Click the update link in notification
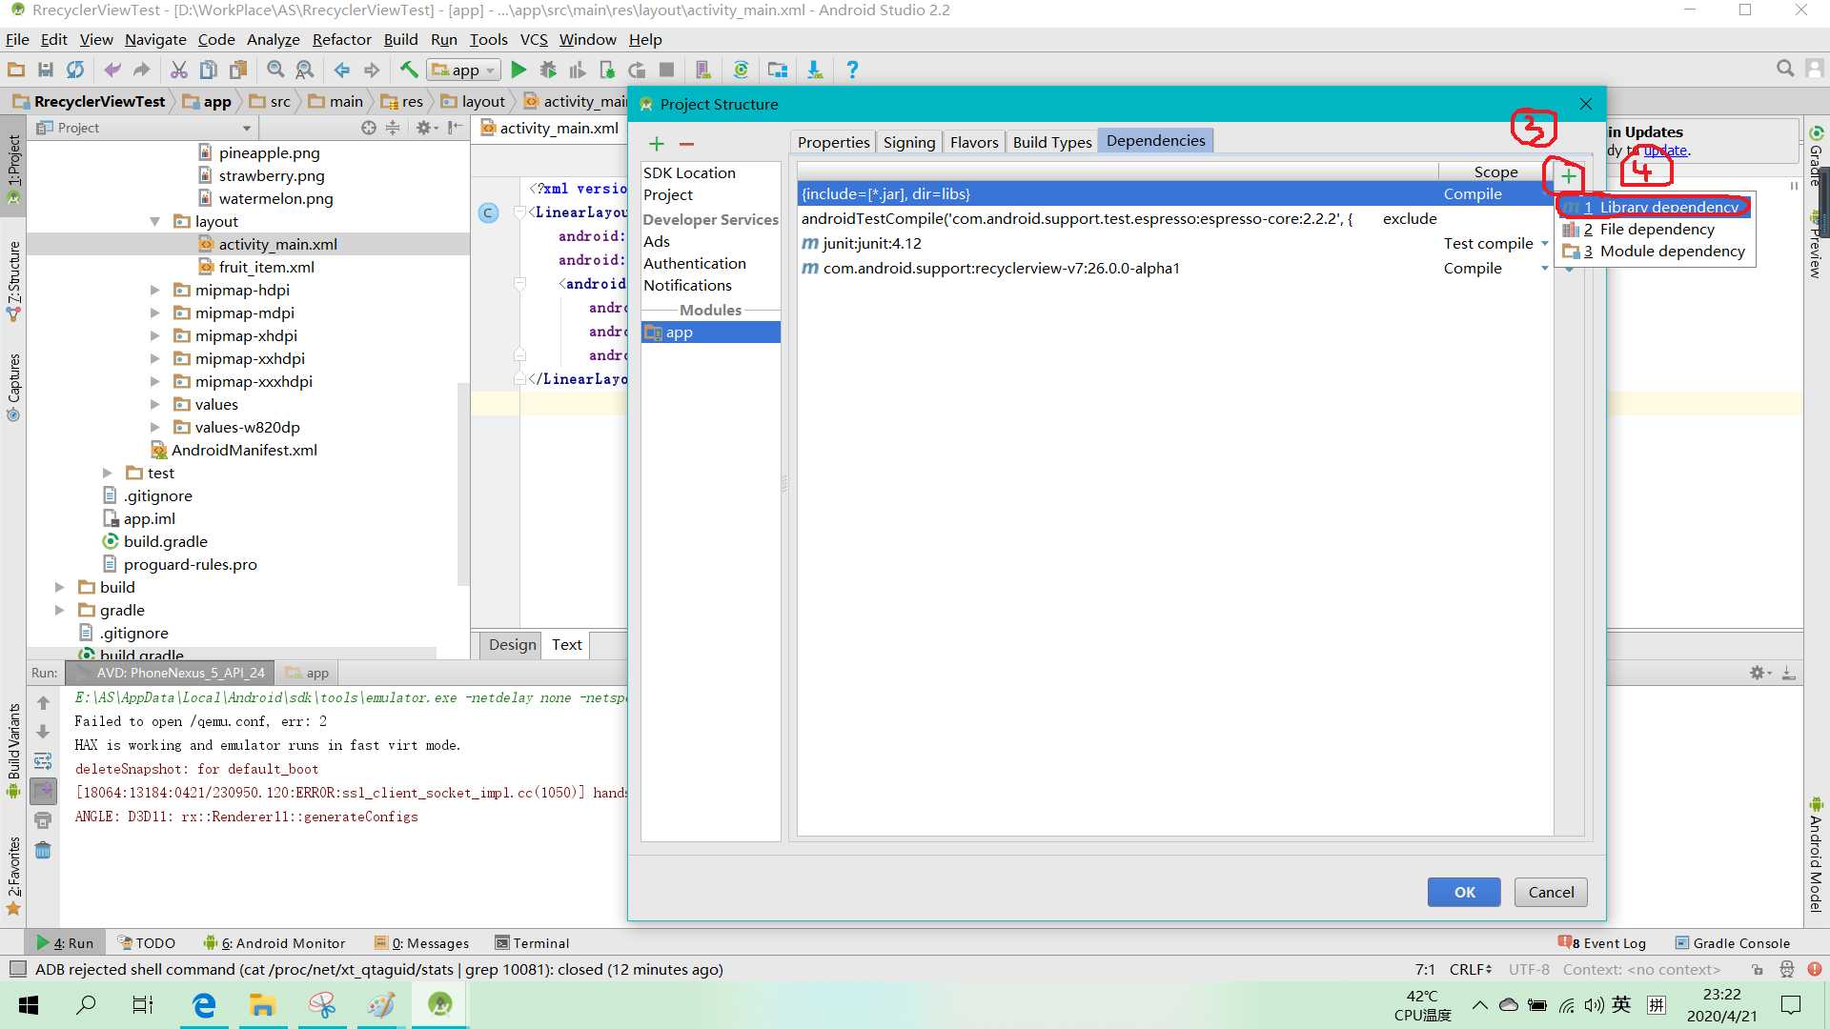The image size is (1830, 1029). tap(1666, 150)
